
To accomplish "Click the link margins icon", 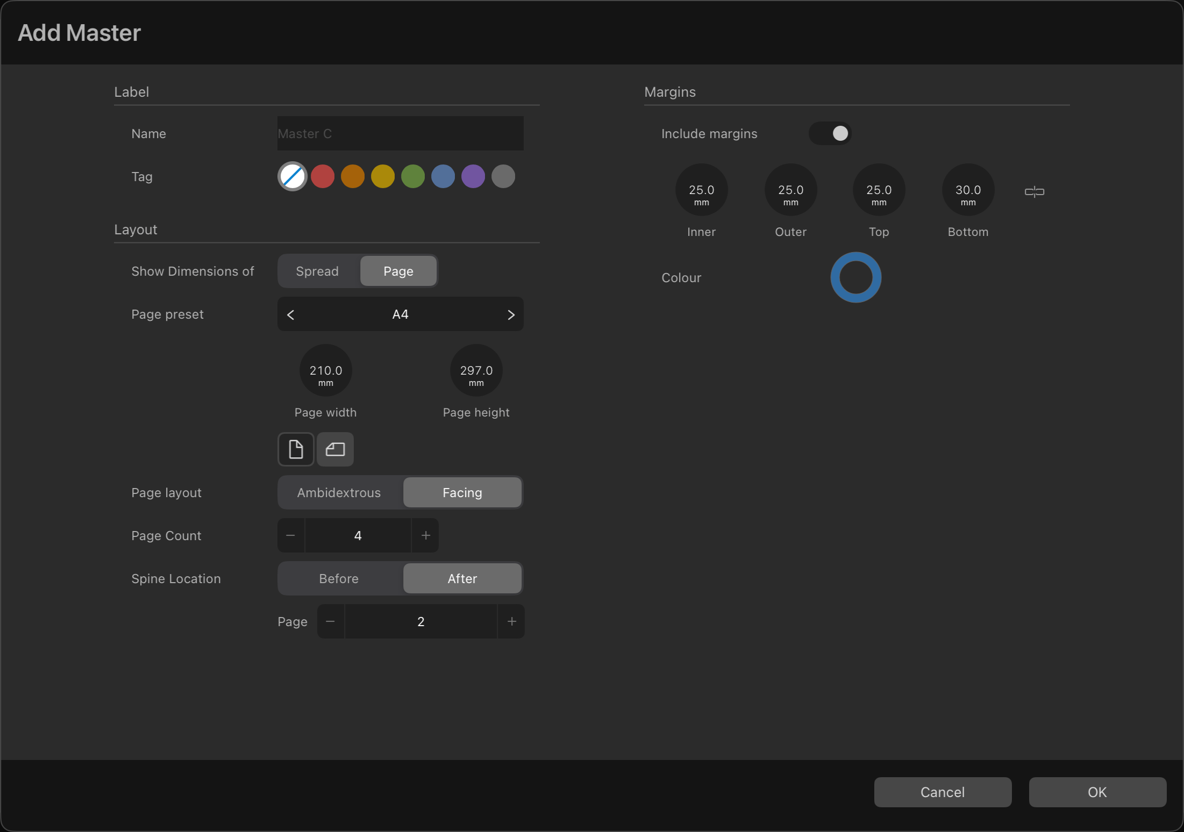I will [x=1035, y=191].
